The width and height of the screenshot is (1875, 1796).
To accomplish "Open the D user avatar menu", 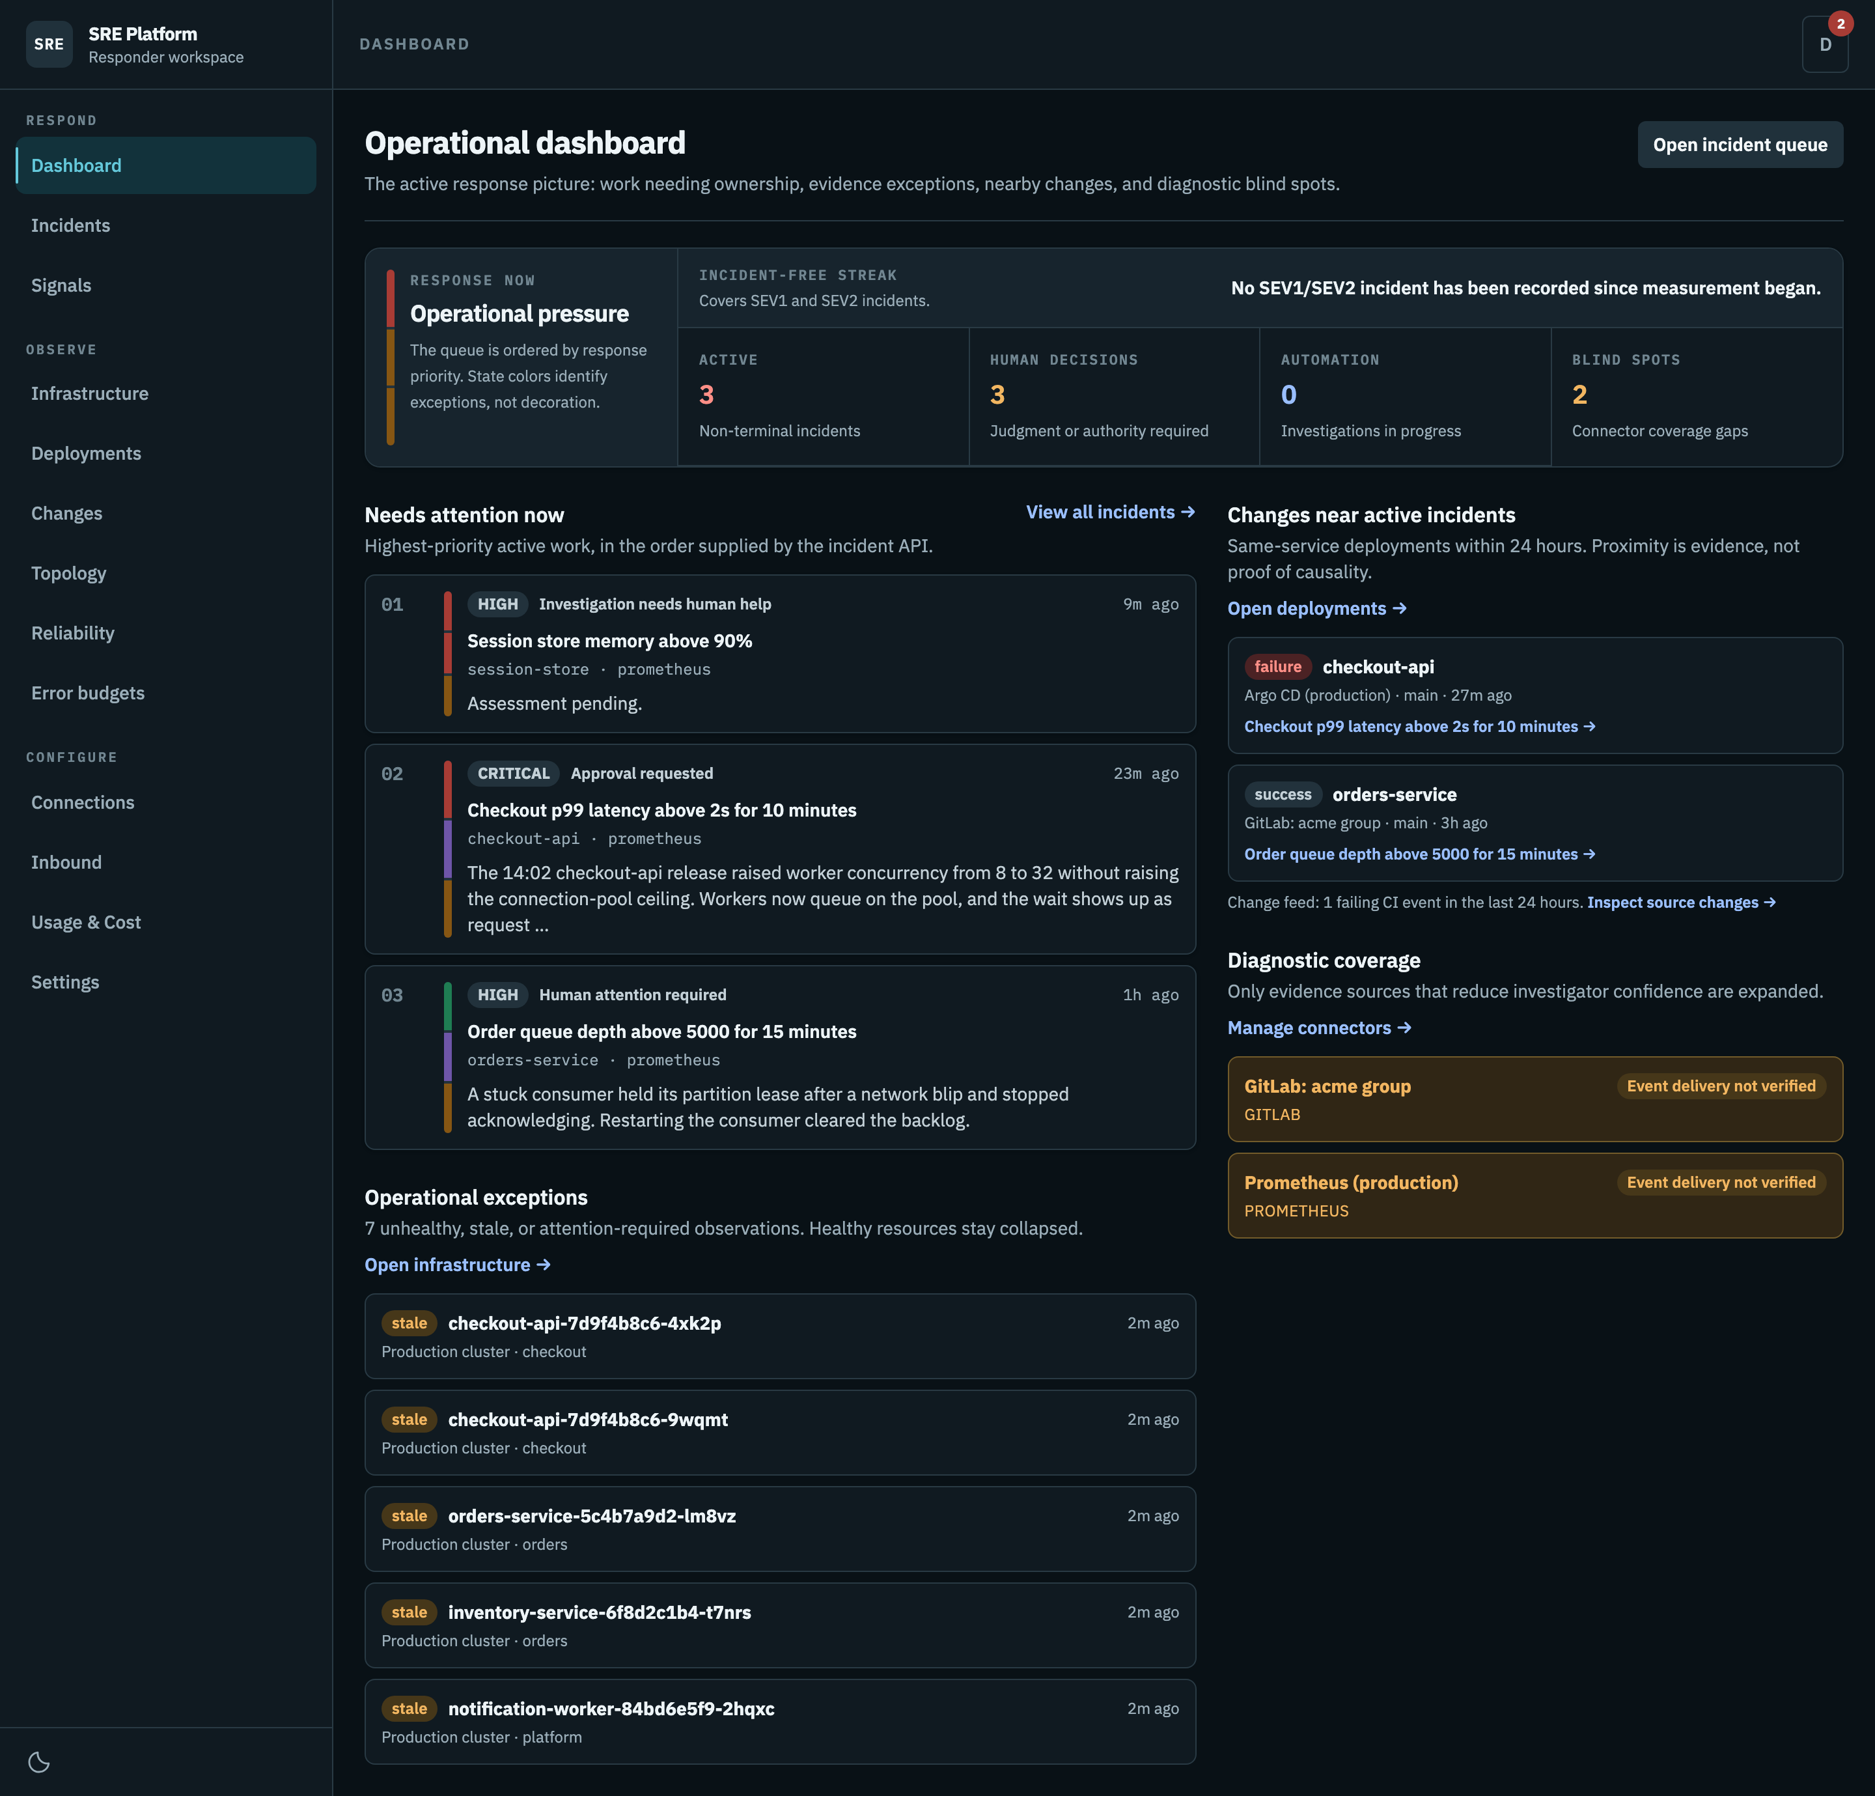I will pos(1824,44).
